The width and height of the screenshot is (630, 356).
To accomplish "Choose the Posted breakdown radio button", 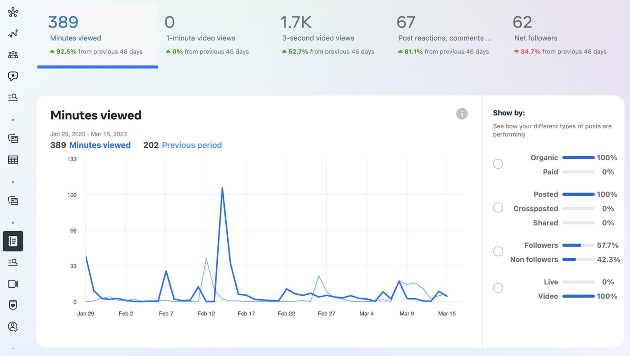I will tap(498, 208).
